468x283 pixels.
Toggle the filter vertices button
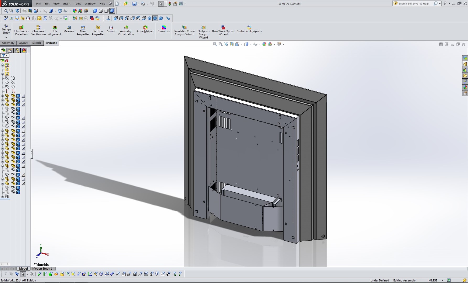coord(39,274)
